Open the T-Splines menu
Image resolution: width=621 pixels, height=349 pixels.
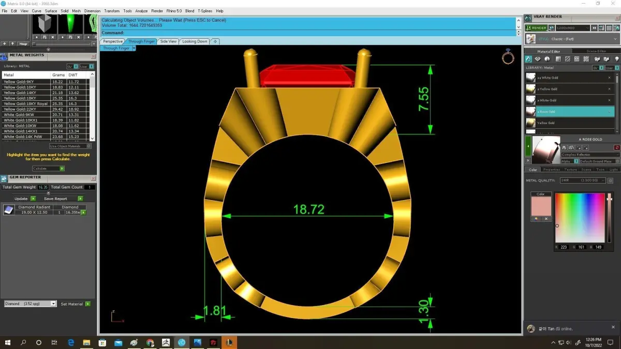click(x=205, y=11)
